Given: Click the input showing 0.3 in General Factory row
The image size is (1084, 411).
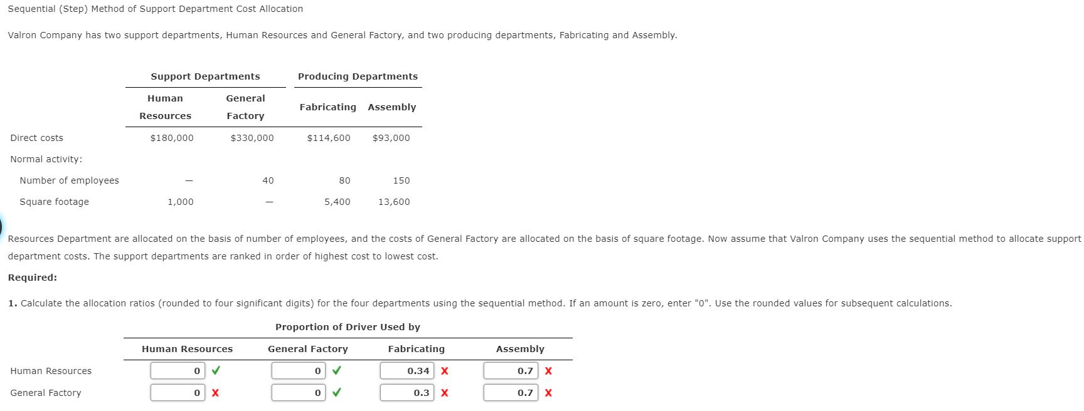Looking at the screenshot, I should pos(406,393).
